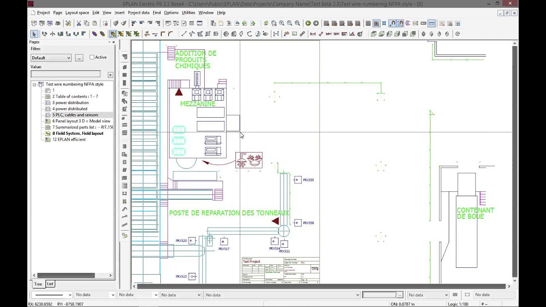Open the Layout space menu
The width and height of the screenshot is (546, 307).
[x=77, y=13]
